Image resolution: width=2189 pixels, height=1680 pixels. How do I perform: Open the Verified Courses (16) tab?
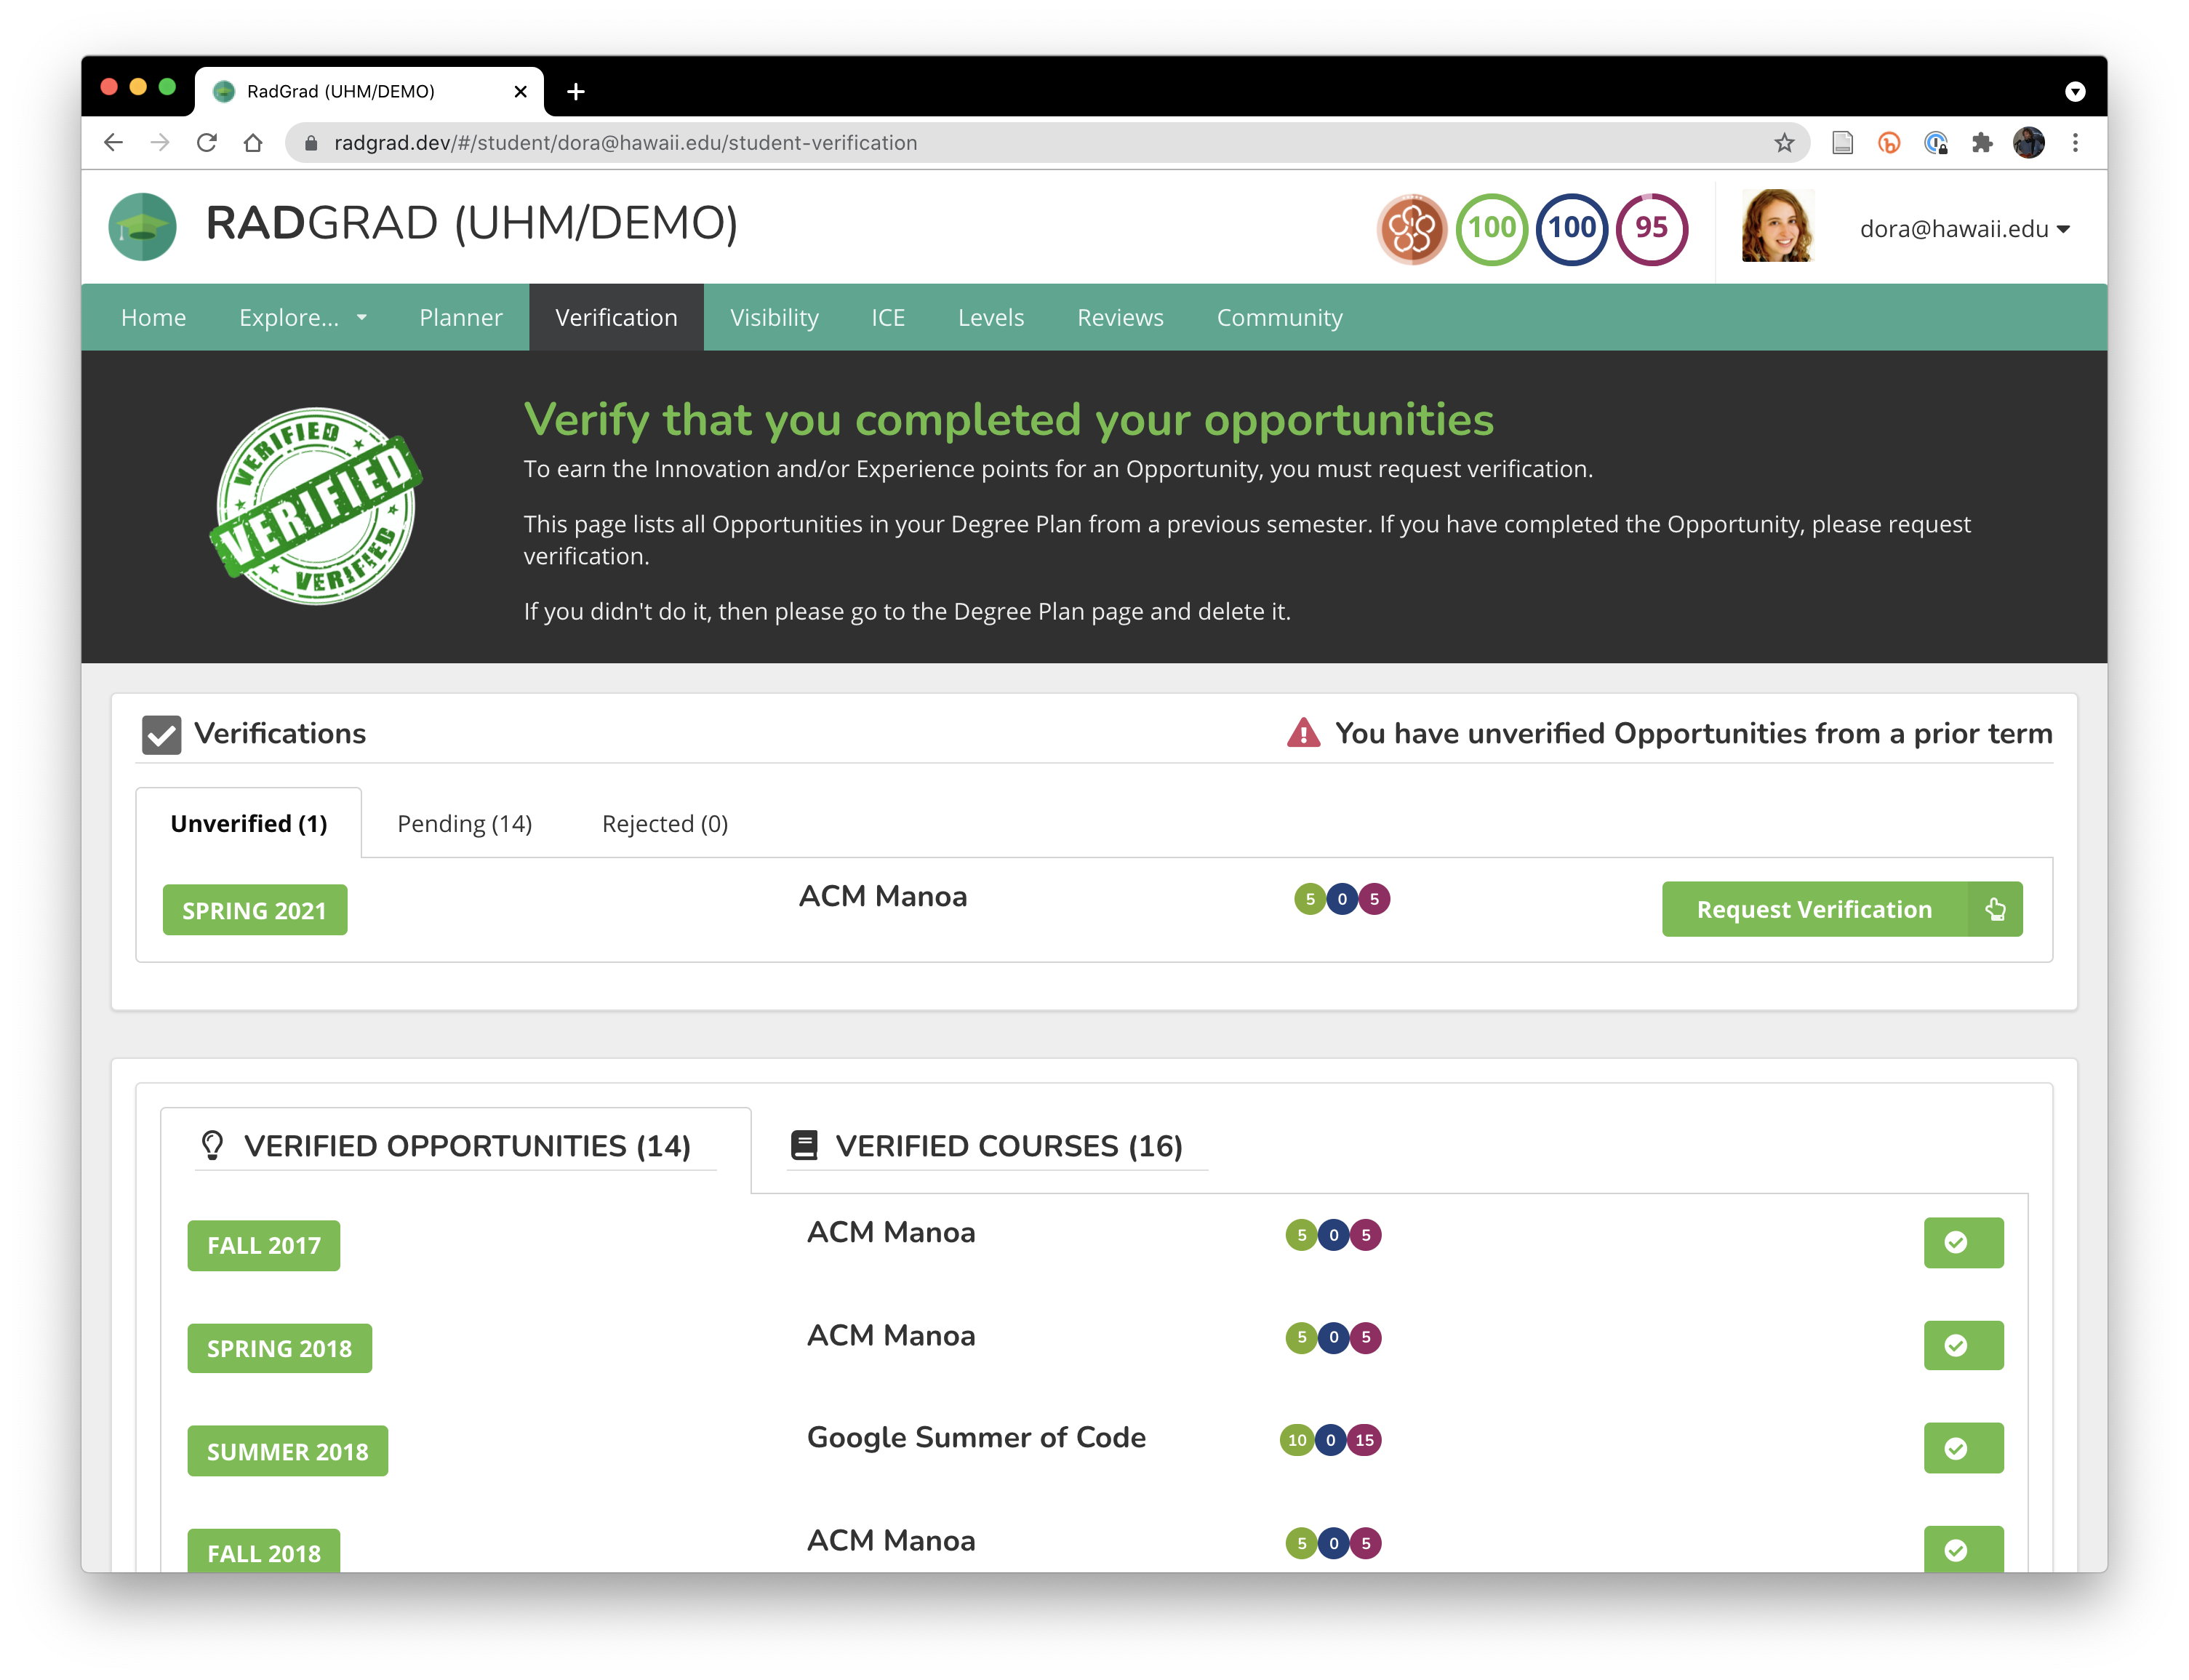click(997, 1146)
